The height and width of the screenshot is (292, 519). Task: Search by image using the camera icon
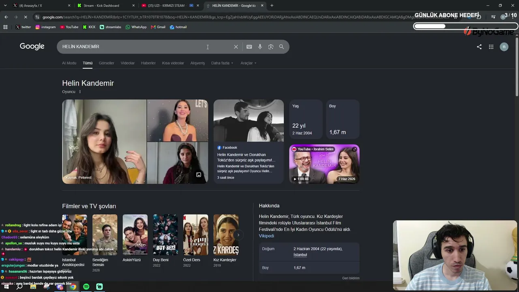(271, 47)
